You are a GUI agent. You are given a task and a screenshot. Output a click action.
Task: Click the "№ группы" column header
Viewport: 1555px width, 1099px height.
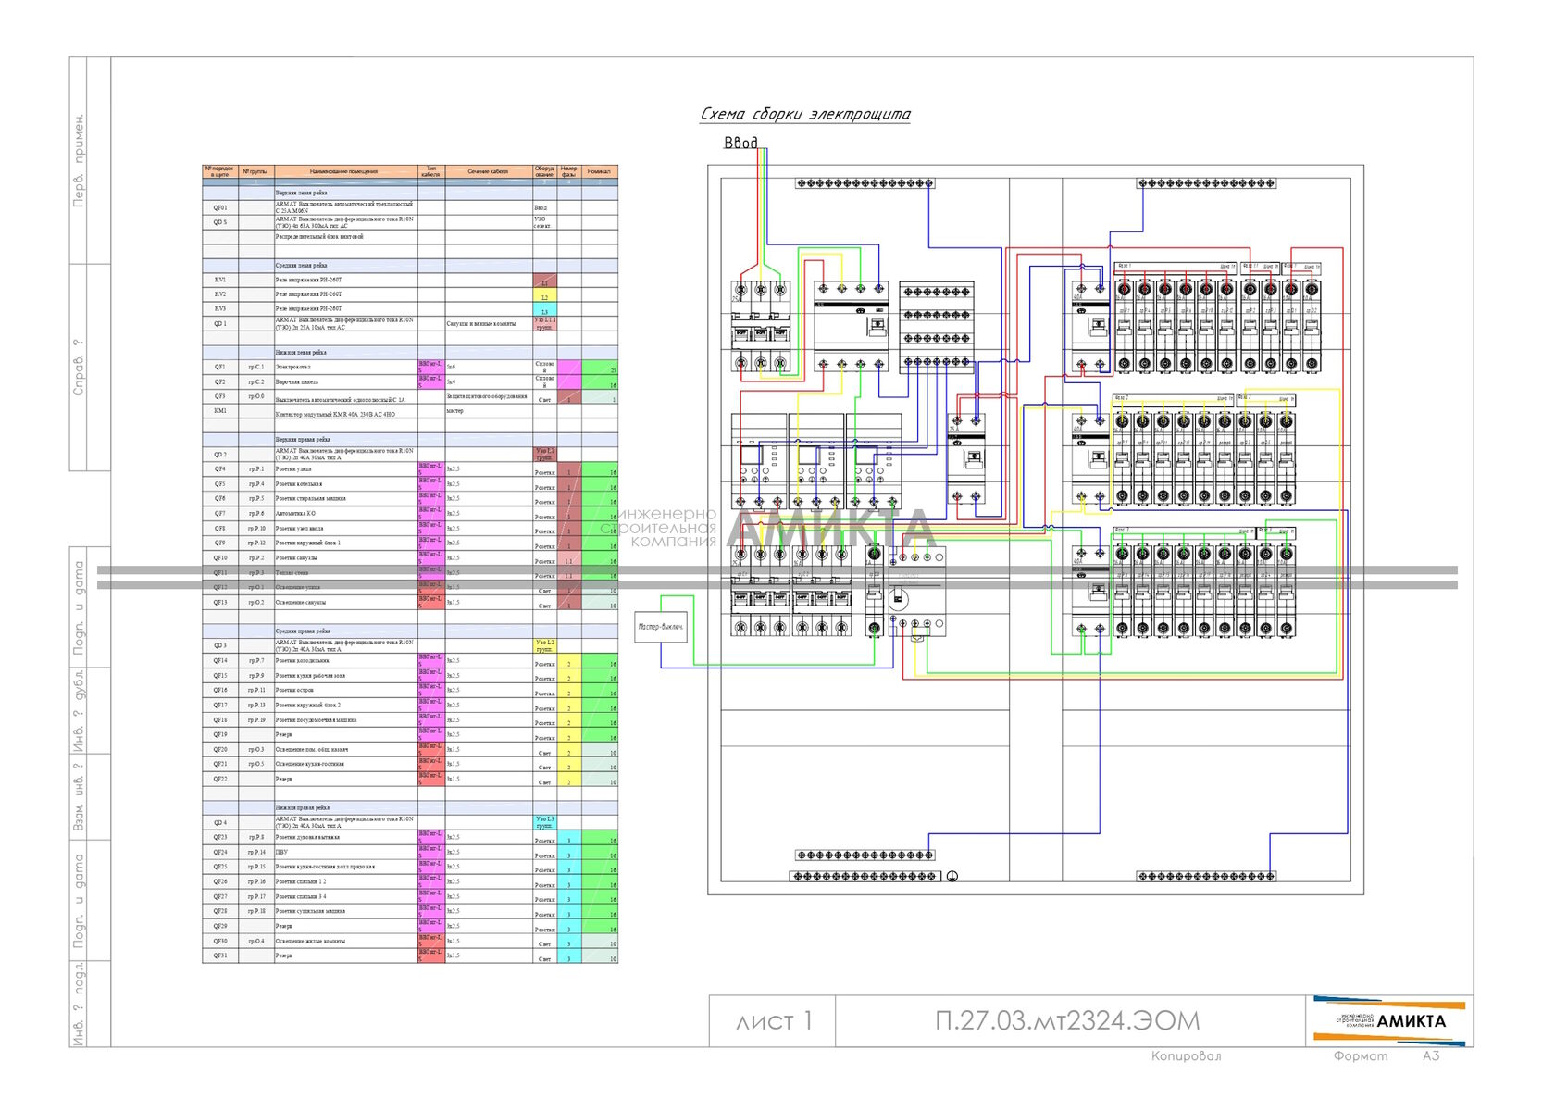click(x=255, y=171)
